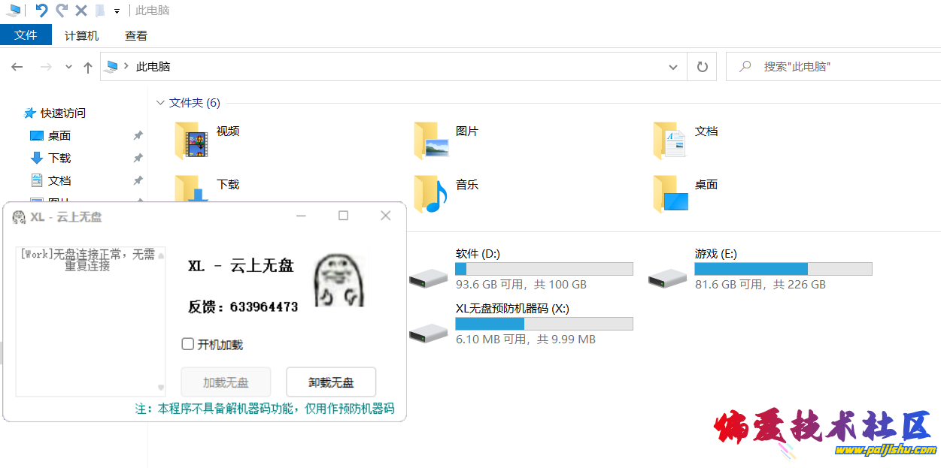The image size is (941, 468).
Task: Switch to the 查看 ribbon tab
Action: click(x=135, y=35)
